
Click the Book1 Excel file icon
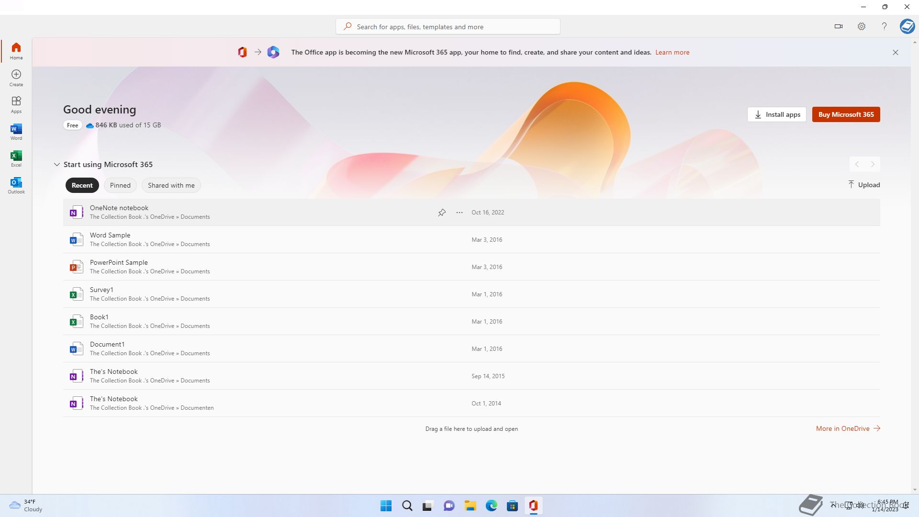pyautogui.click(x=76, y=321)
